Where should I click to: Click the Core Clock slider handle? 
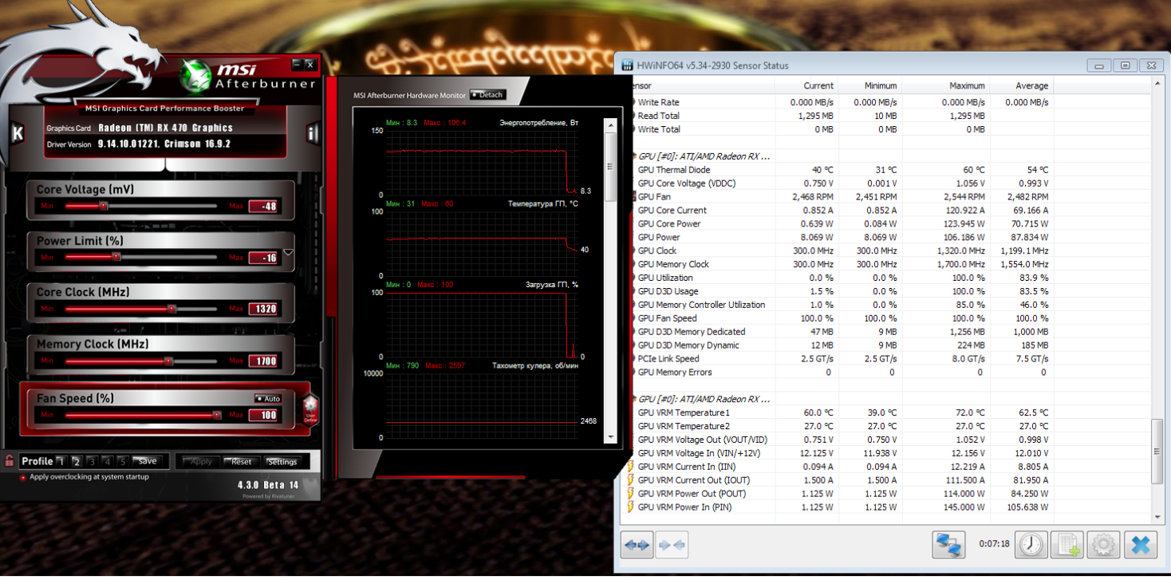click(x=172, y=308)
